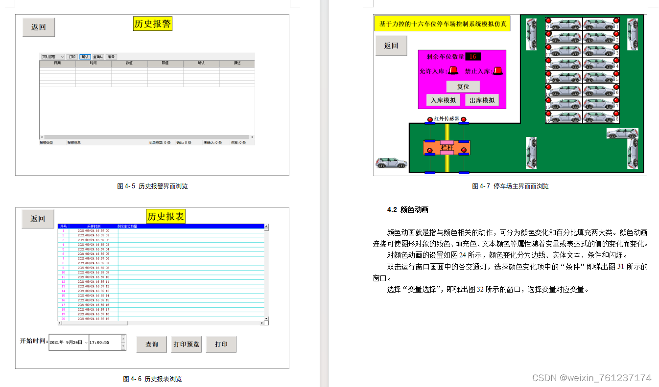Click the 栏杆 barrier gate
The height and width of the screenshot is (387, 659).
[447, 147]
